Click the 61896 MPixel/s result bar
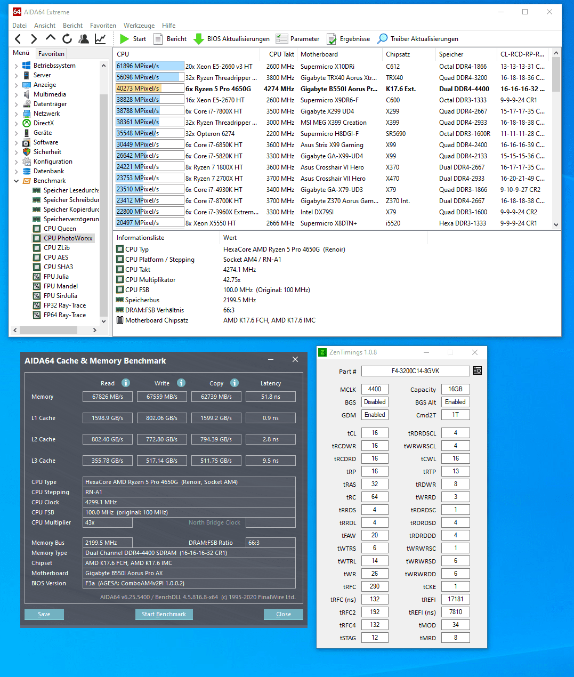 (x=150, y=66)
